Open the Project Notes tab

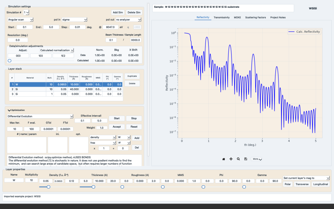pos(278,18)
